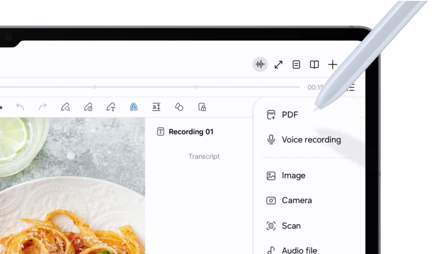
Task: Click the picture icon beside Image
Action: click(271, 176)
